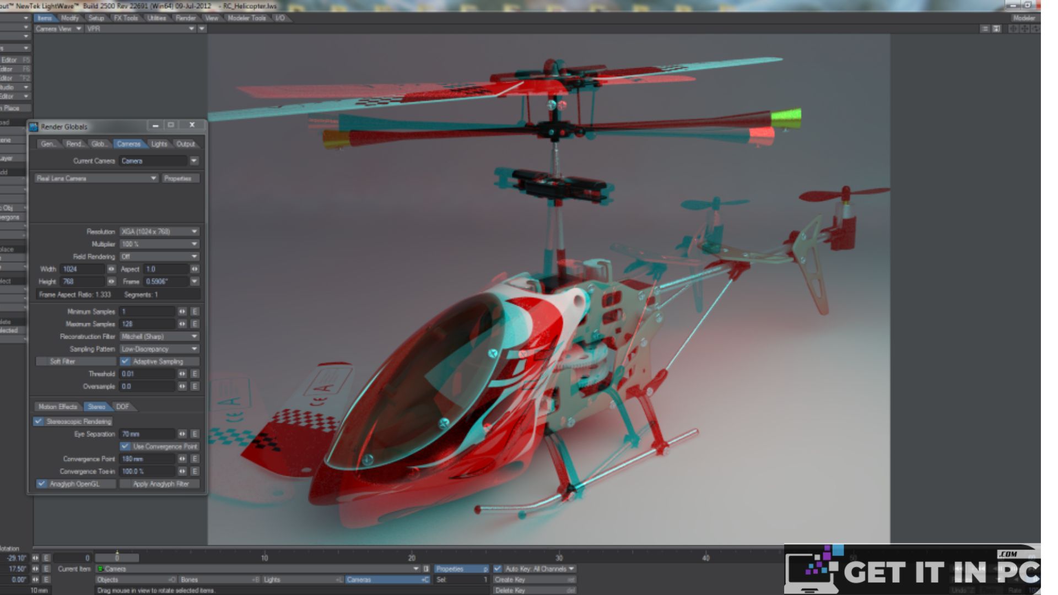Viewport: 1058px width, 595px height.
Task: Open the Current Item Camera dropdown
Action: click(x=258, y=569)
